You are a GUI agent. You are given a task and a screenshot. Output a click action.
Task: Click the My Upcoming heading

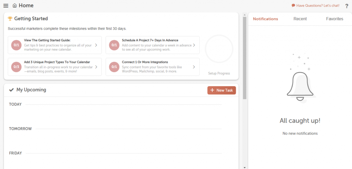coord(31,90)
